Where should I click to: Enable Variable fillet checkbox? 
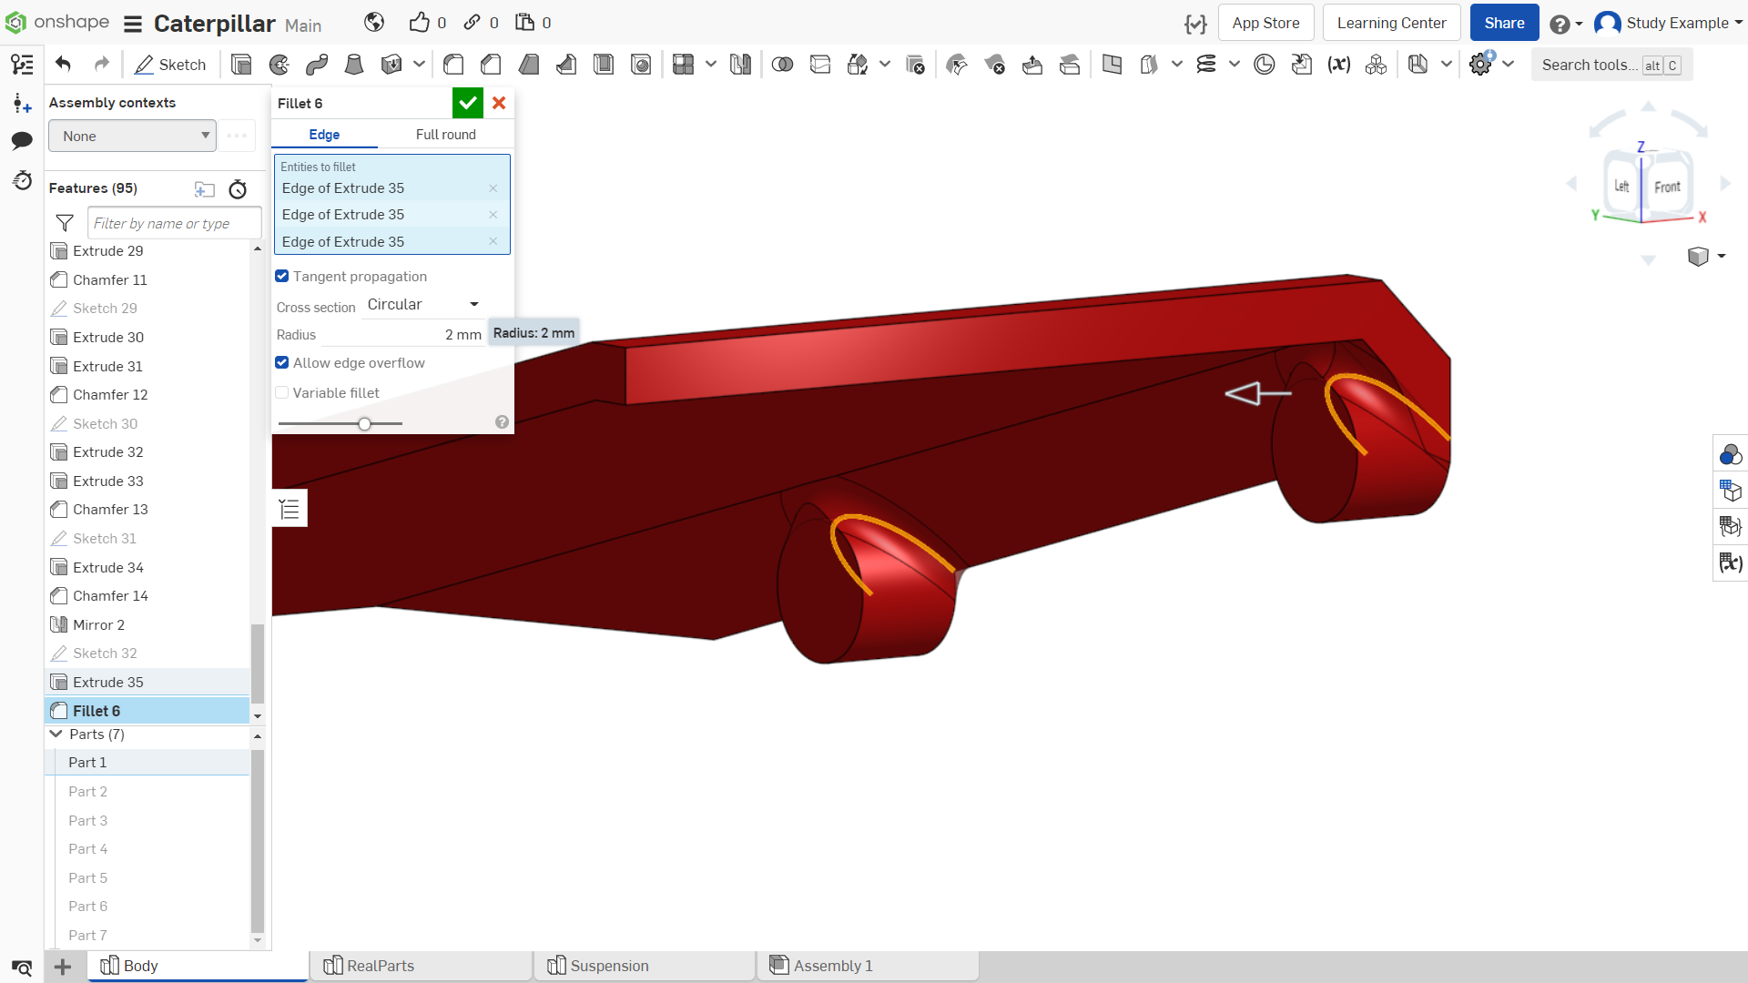(x=282, y=392)
